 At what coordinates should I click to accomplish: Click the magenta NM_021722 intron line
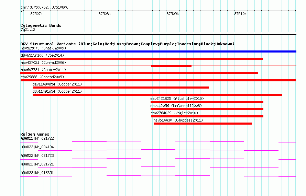(158, 141)
